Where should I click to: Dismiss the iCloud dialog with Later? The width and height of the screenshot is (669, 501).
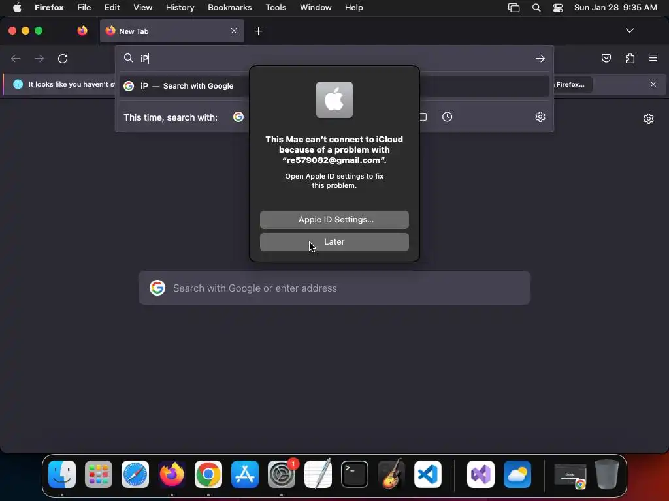pyautogui.click(x=334, y=241)
